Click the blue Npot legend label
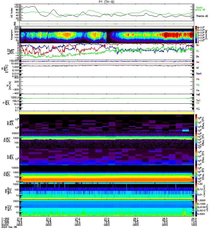Viewport: 216px width, 231px height. click(x=199, y=74)
